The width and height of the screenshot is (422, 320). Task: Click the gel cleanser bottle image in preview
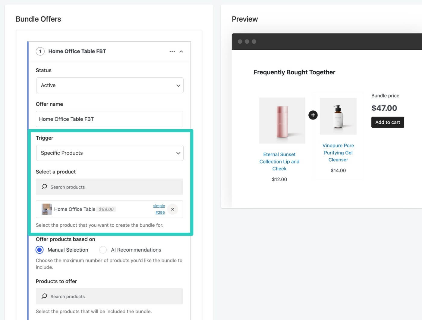(x=338, y=116)
